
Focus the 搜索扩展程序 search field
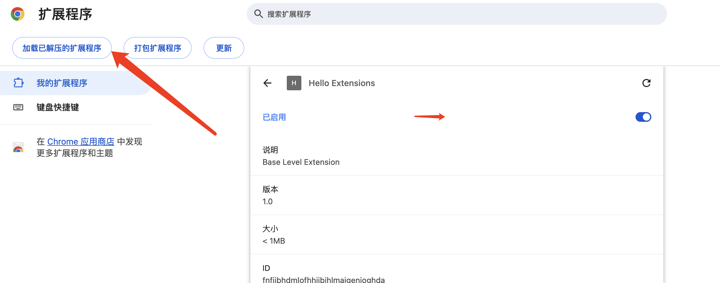[456, 14]
